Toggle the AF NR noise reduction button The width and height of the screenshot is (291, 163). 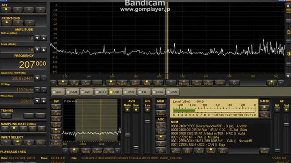pyautogui.click(x=277, y=110)
